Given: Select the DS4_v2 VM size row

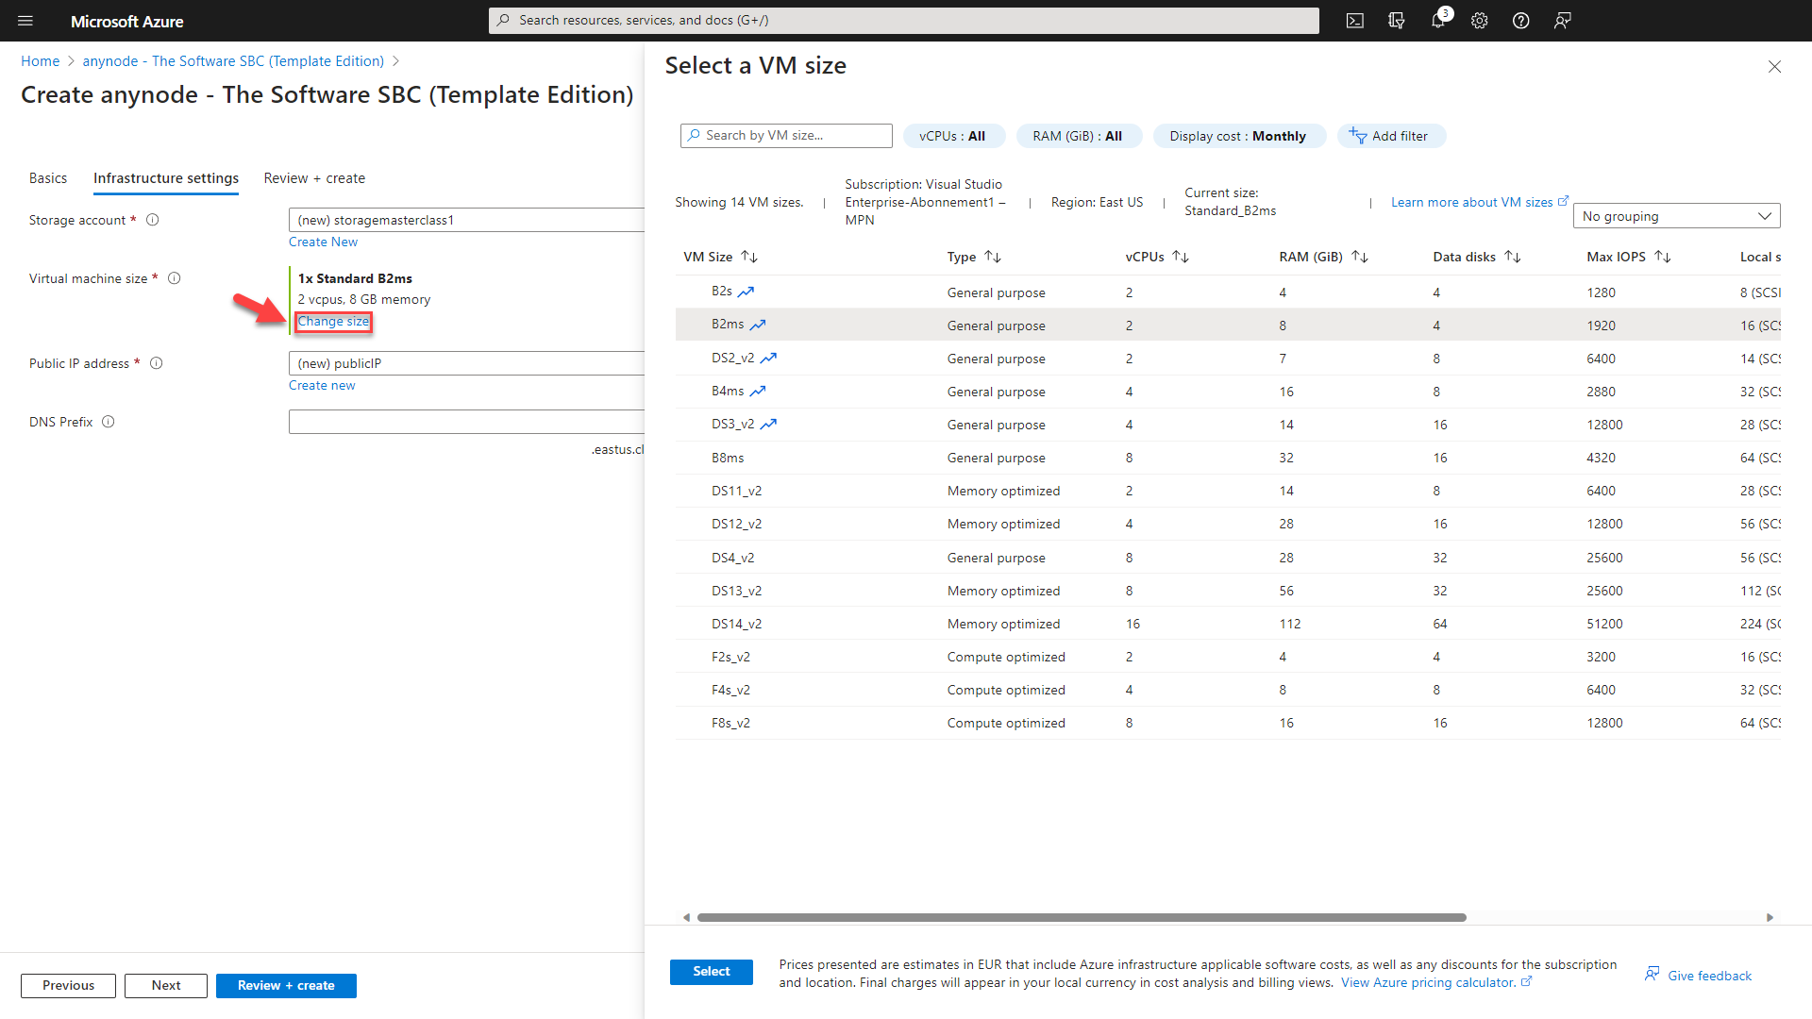Looking at the screenshot, I should pos(1228,558).
